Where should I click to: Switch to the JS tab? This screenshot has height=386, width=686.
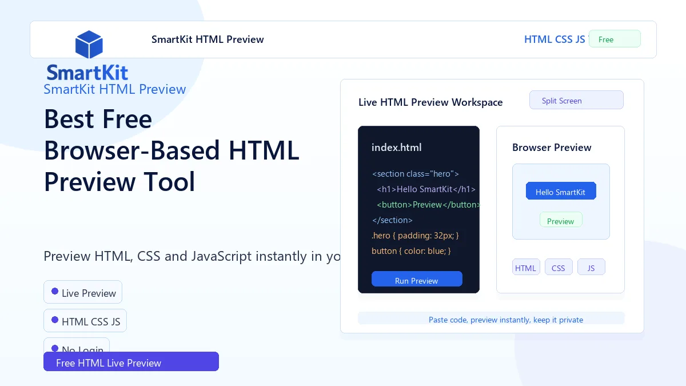591,267
